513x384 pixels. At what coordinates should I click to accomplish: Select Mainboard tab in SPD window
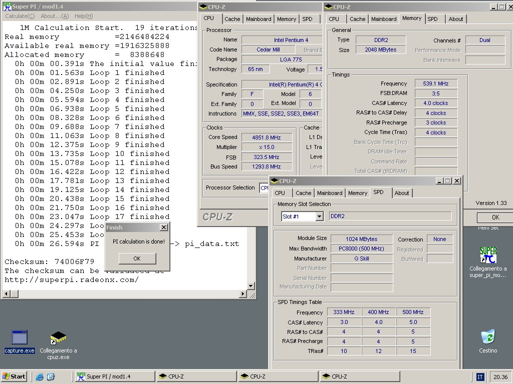tap(330, 193)
